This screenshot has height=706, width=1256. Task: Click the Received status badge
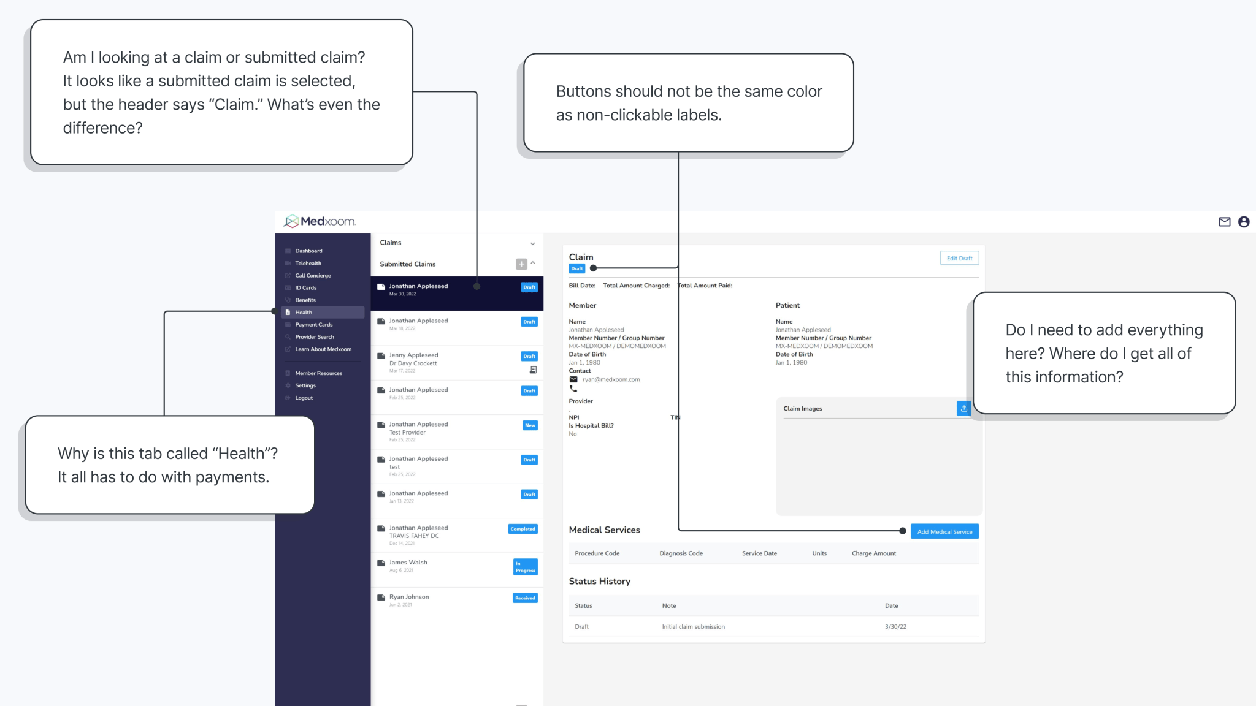(x=526, y=598)
